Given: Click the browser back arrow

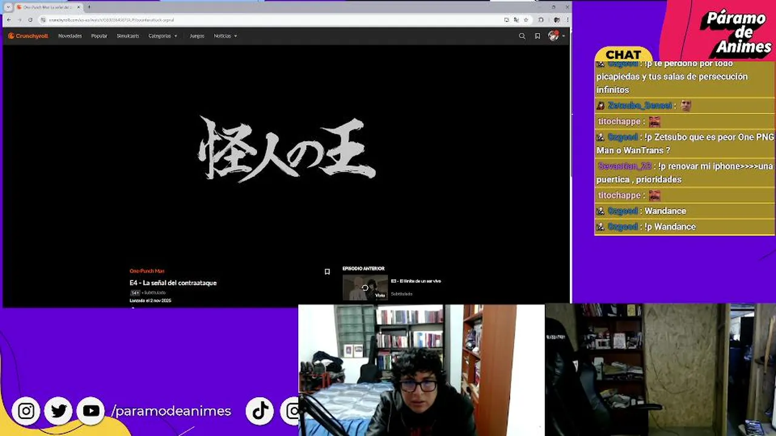Looking at the screenshot, I should (x=8, y=19).
